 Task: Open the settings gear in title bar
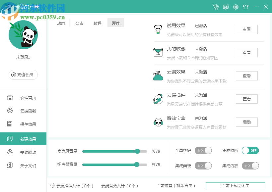tap(236, 7)
